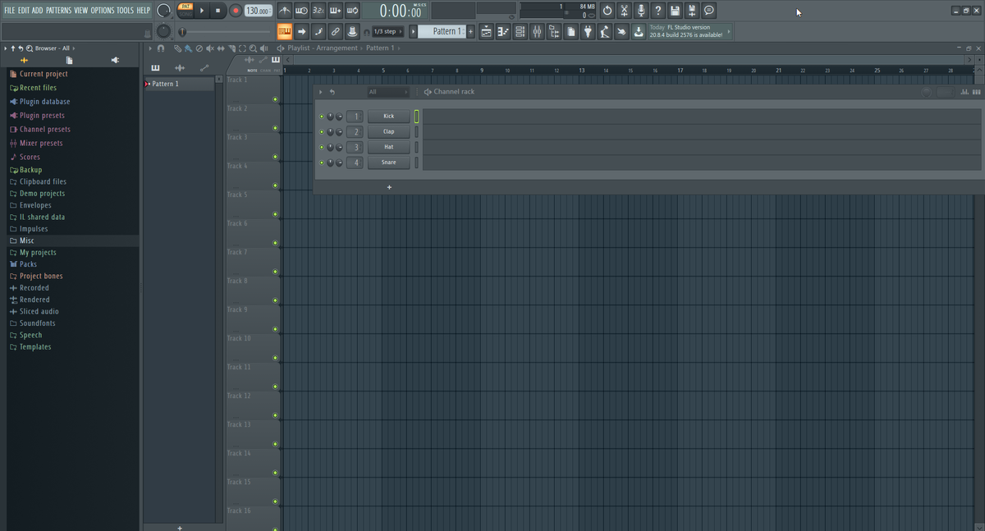Select the playlist Delete tool icon
The height and width of the screenshot is (531, 985).
(x=199, y=48)
